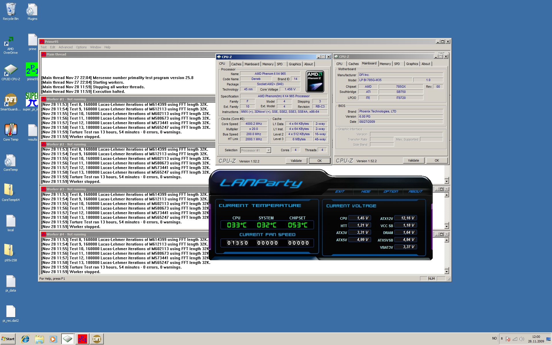The width and height of the screenshot is (552, 345).
Task: Open the CoreTemp64 zip folder
Action: (11, 193)
